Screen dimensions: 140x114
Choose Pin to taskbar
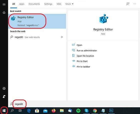[x=81, y=67]
